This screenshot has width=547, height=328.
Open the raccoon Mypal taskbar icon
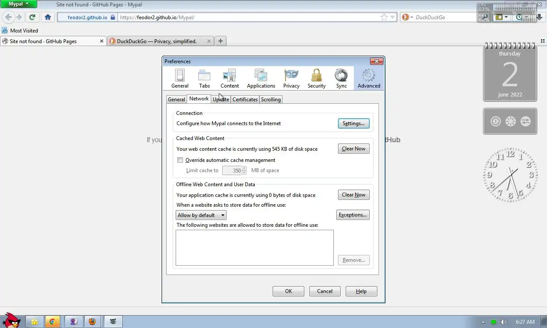click(113, 322)
